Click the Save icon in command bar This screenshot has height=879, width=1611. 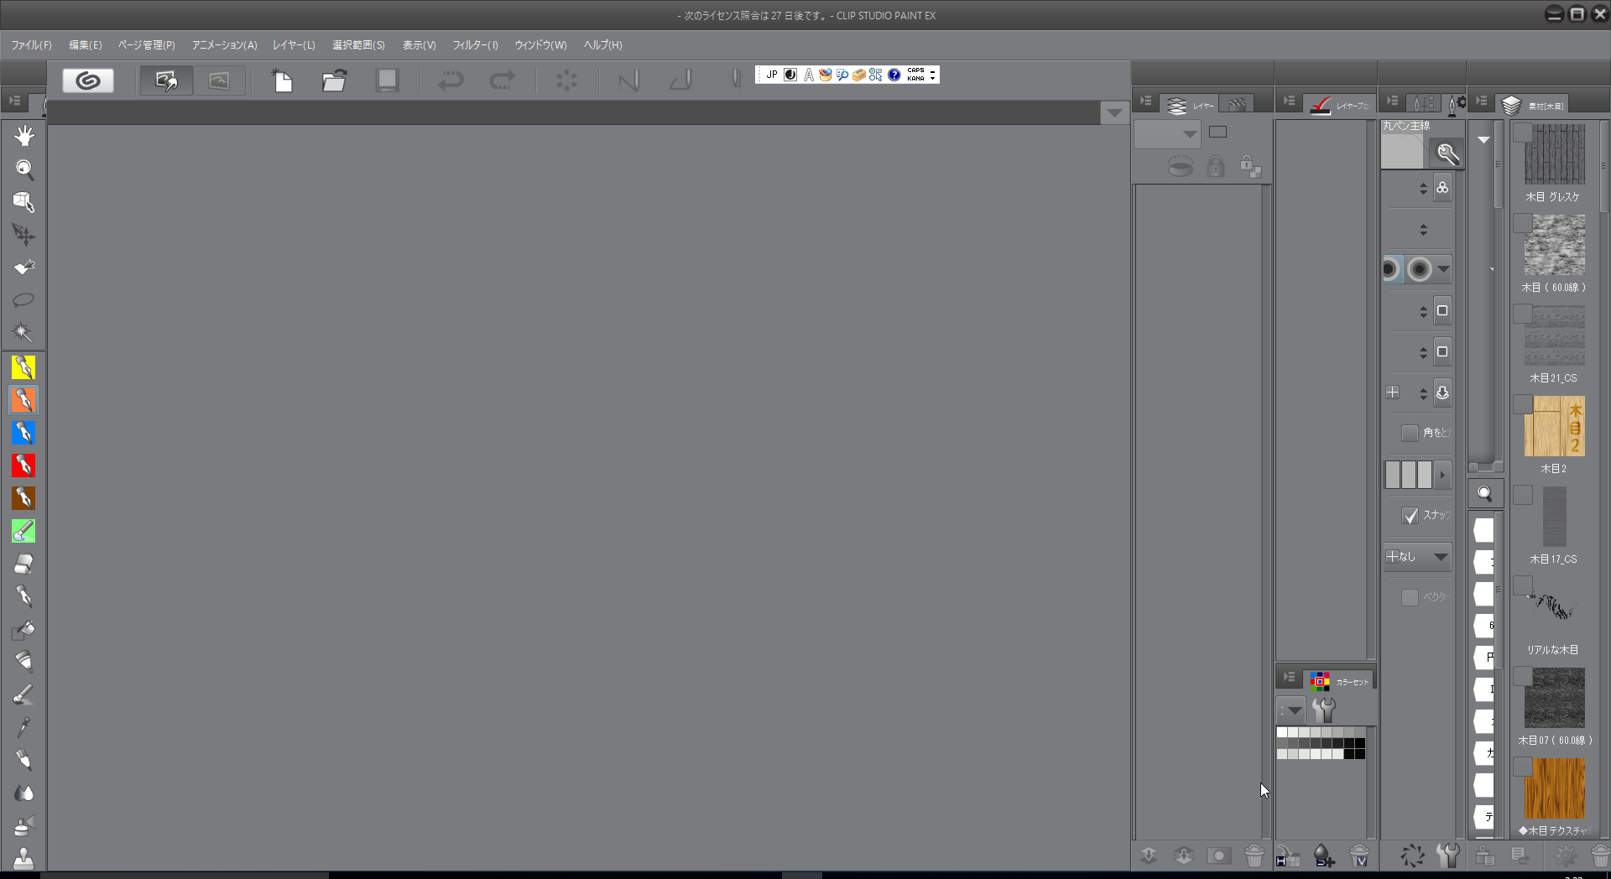(x=387, y=81)
